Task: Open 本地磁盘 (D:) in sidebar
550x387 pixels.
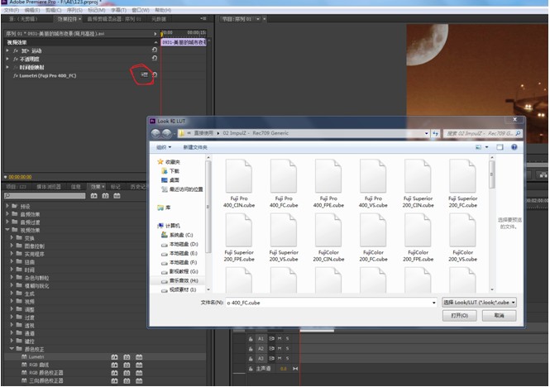Action: tap(179, 244)
